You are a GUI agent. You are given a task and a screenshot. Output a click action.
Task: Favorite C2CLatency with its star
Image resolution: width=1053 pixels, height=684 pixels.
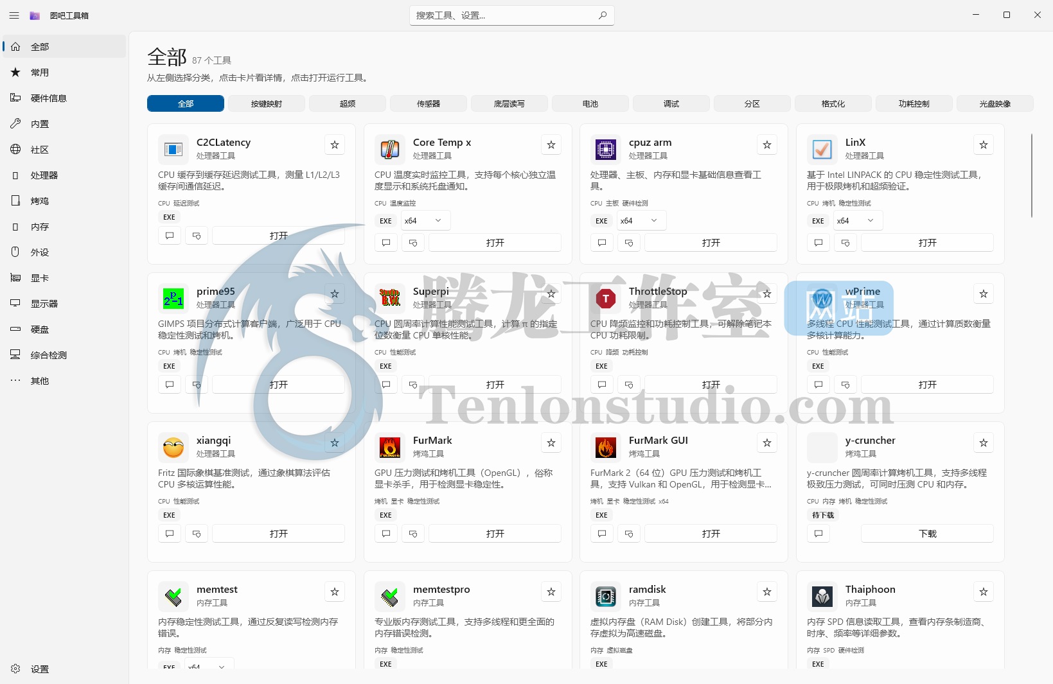[335, 145]
